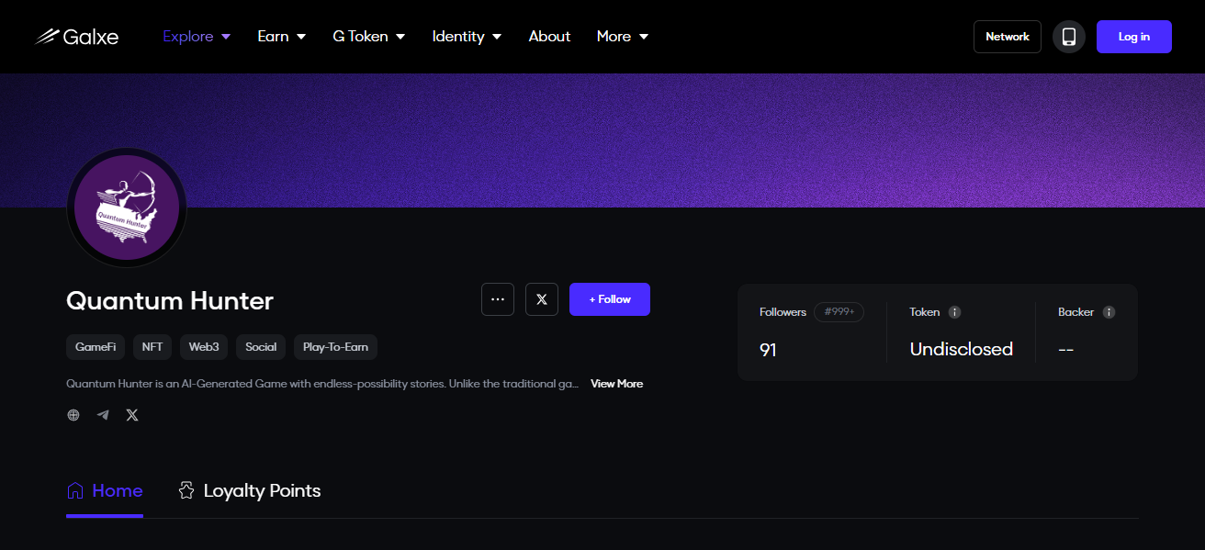Click the Loyalty Points puzzle icon
1205x550 pixels.
point(186,490)
